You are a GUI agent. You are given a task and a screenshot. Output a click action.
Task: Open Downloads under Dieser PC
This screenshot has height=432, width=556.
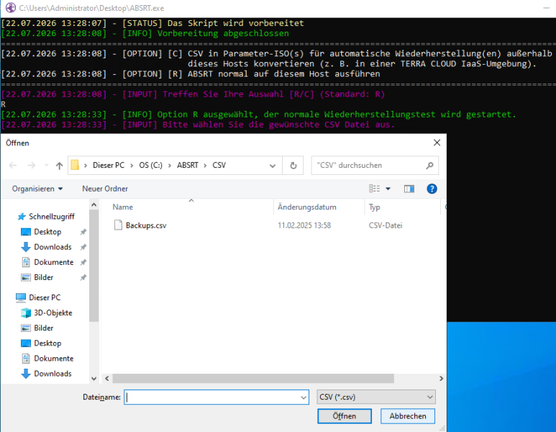coord(53,374)
